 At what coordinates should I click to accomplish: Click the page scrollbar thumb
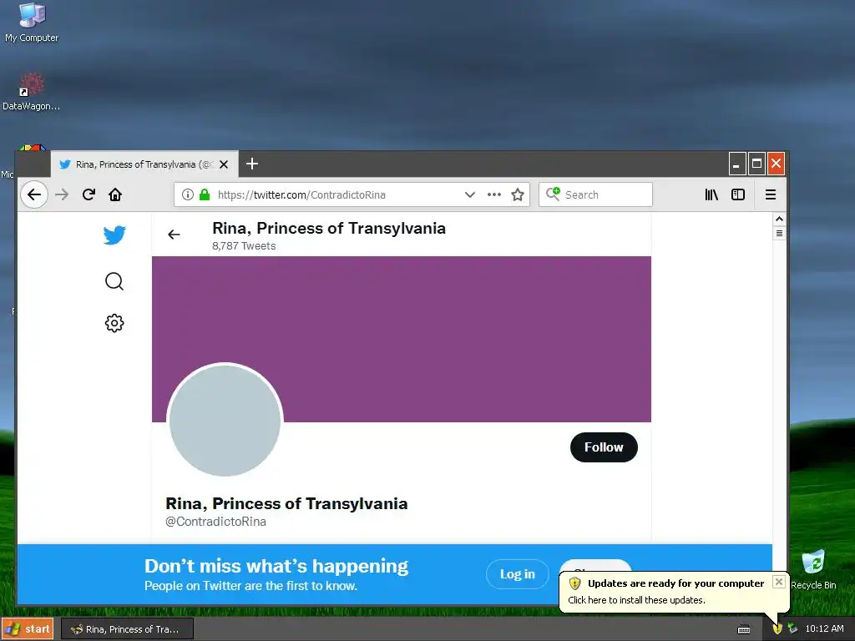coord(779,234)
